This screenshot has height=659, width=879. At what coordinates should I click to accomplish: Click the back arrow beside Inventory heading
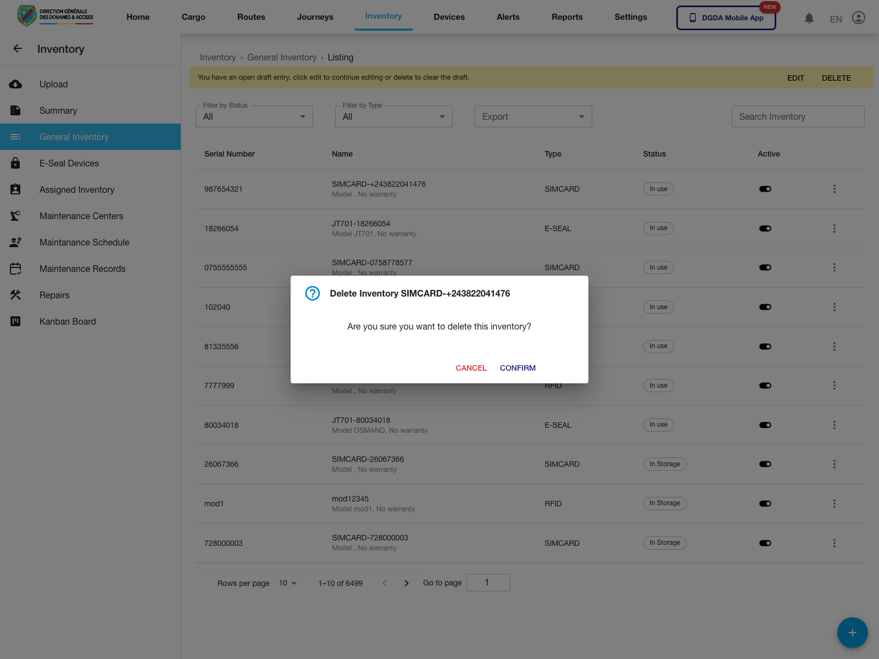tap(18, 48)
